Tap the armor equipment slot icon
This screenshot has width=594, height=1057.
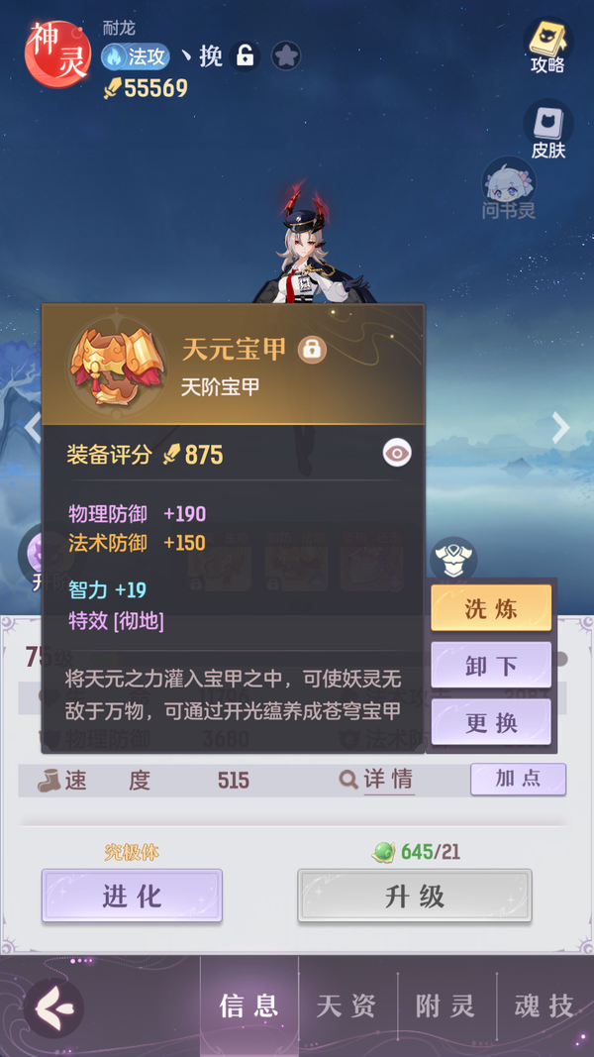[453, 559]
